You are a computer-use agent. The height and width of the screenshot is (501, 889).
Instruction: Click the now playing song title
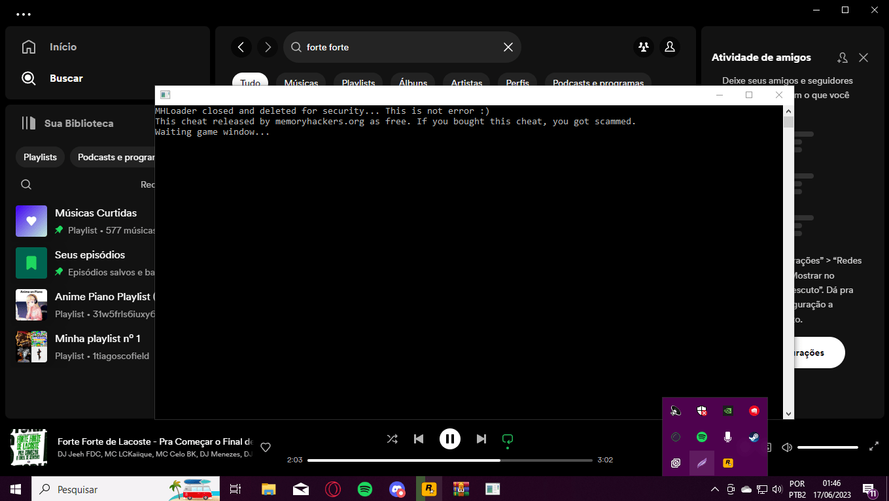pyautogui.click(x=155, y=441)
